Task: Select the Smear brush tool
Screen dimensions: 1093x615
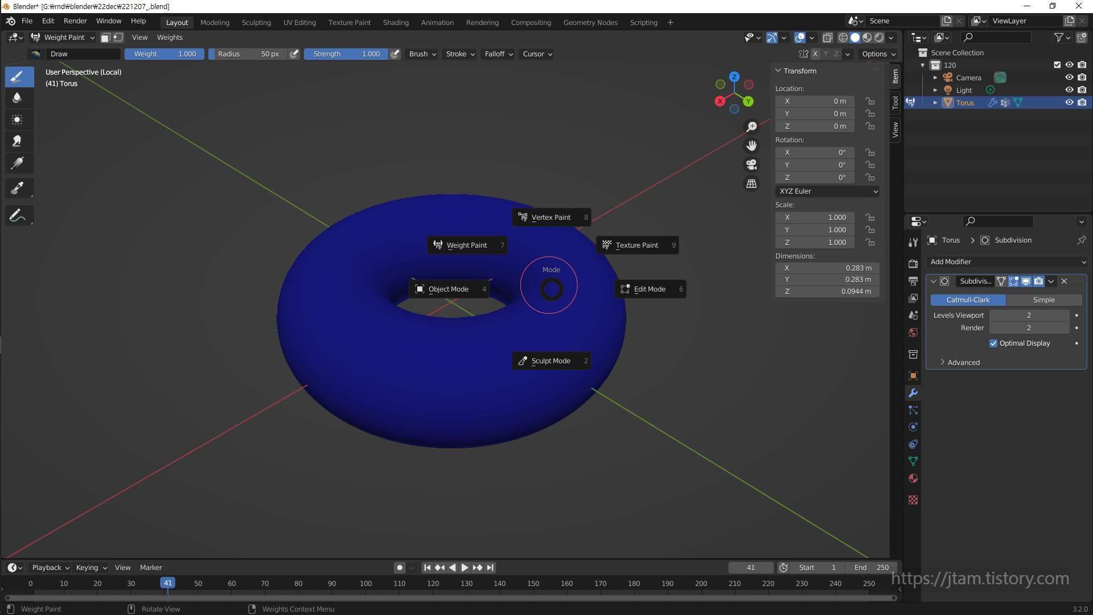Action: pos(17,141)
